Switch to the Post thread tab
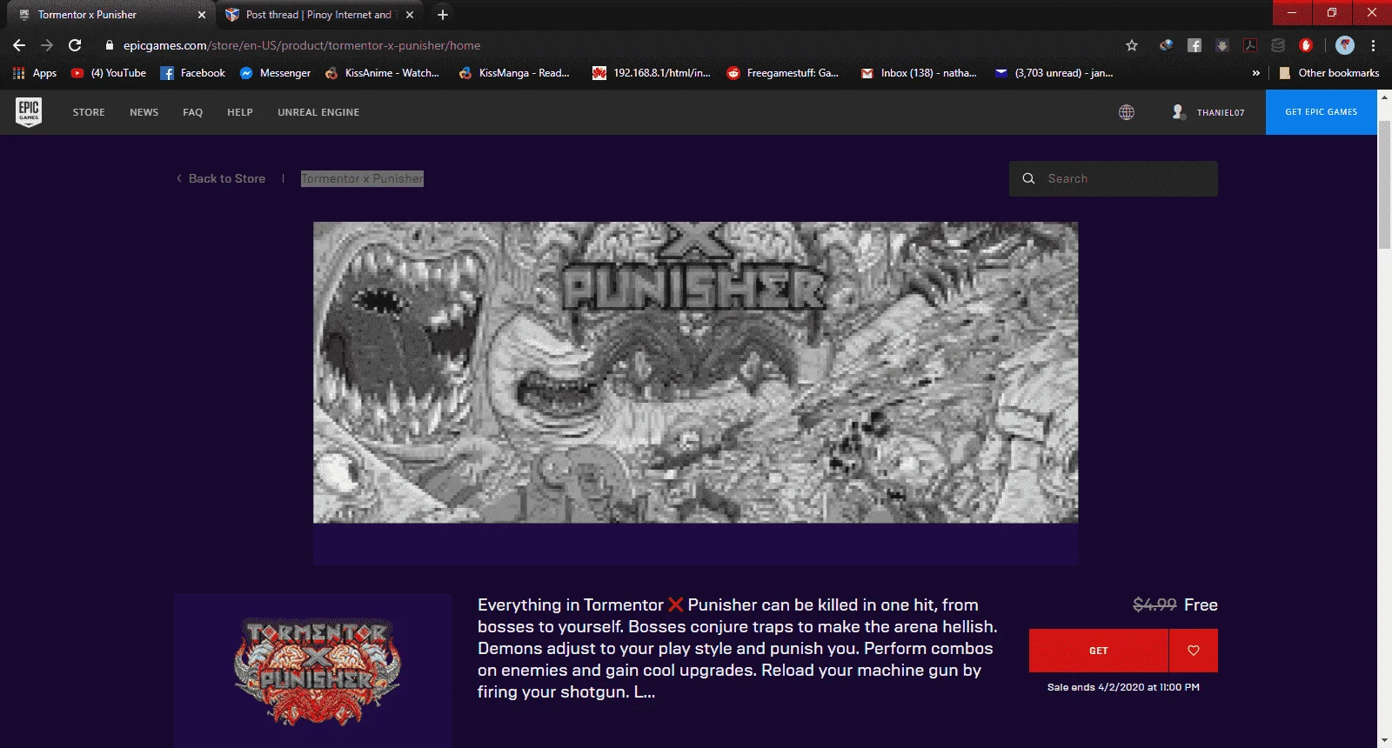This screenshot has width=1392, height=748. point(319,15)
